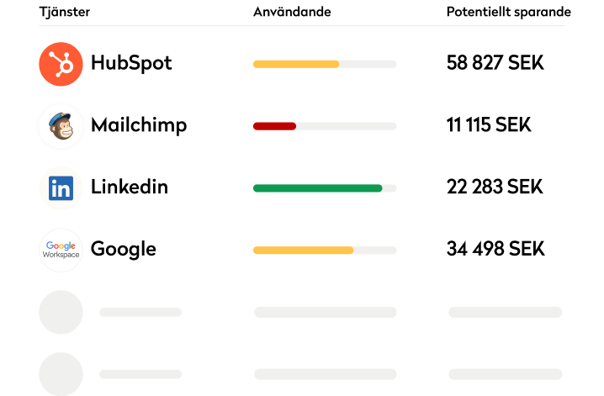Image resolution: width=604 pixels, height=396 pixels.
Task: Select the 58 827 SEK savings amount
Action: (495, 63)
